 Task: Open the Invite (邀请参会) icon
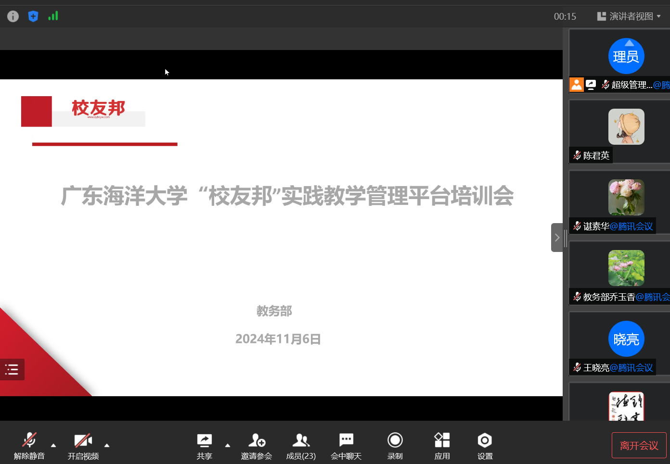(257, 446)
